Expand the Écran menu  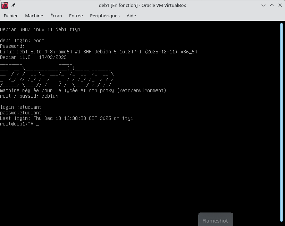(56, 16)
